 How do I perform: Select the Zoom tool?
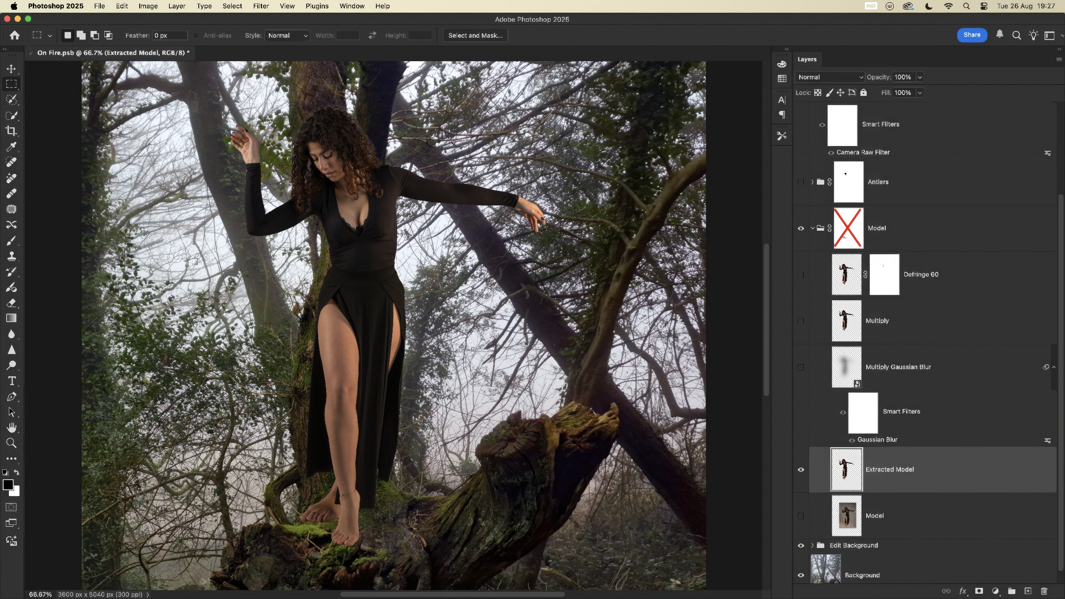click(x=12, y=443)
